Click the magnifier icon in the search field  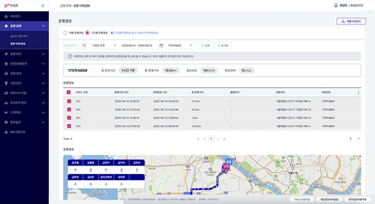(84, 45)
